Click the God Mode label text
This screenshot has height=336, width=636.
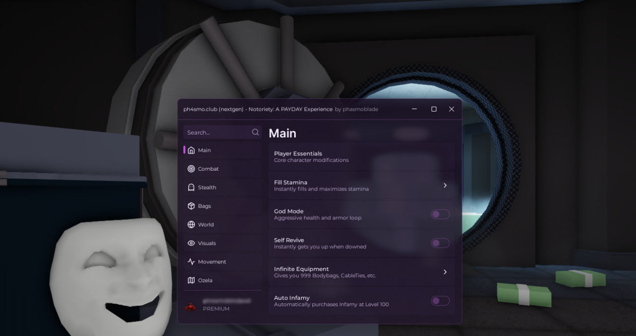(289, 211)
